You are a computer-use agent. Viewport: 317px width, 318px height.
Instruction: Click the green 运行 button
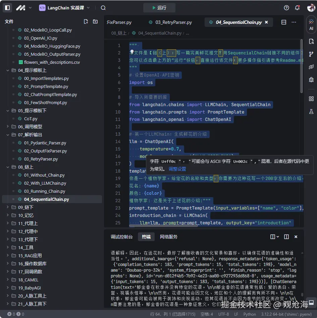(159, 8)
